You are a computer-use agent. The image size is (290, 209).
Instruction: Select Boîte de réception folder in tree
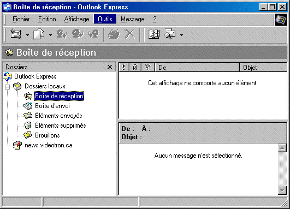coord(59,96)
